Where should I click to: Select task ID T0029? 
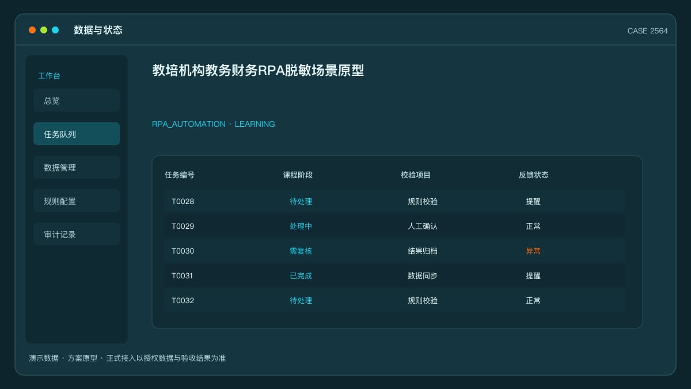tap(183, 226)
